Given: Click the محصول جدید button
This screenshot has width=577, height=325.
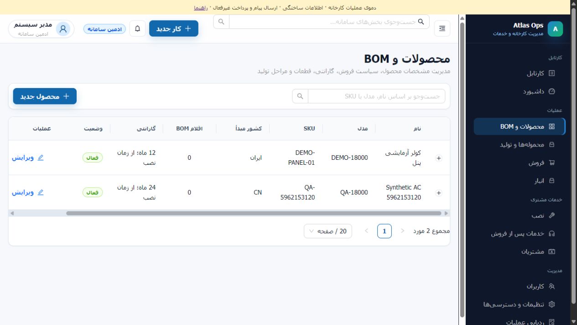Looking at the screenshot, I should tap(45, 96).
